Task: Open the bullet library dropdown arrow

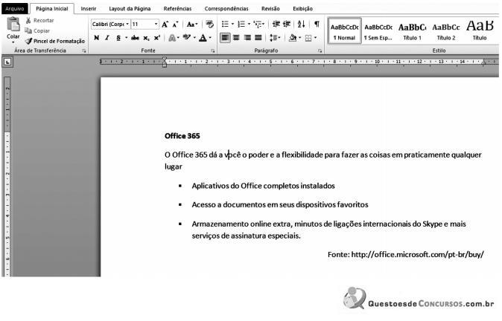Action: (x=232, y=25)
